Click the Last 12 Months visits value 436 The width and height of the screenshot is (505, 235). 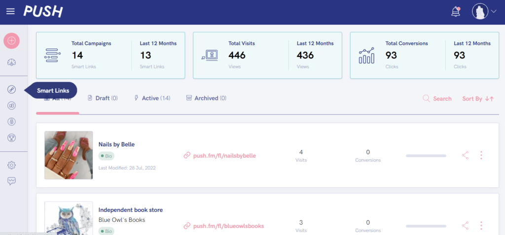point(305,55)
